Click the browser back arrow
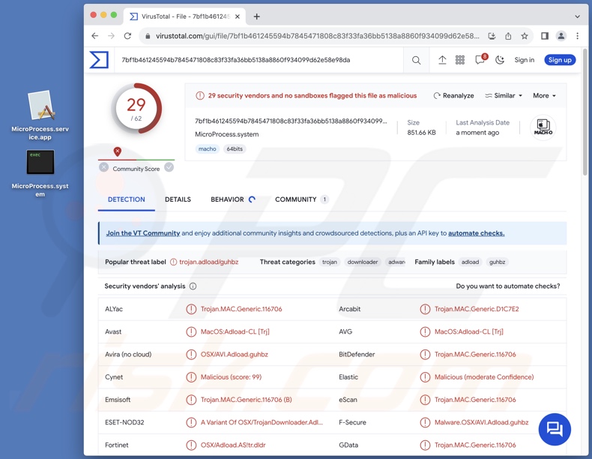Viewport: 592px width, 459px height. coord(94,36)
